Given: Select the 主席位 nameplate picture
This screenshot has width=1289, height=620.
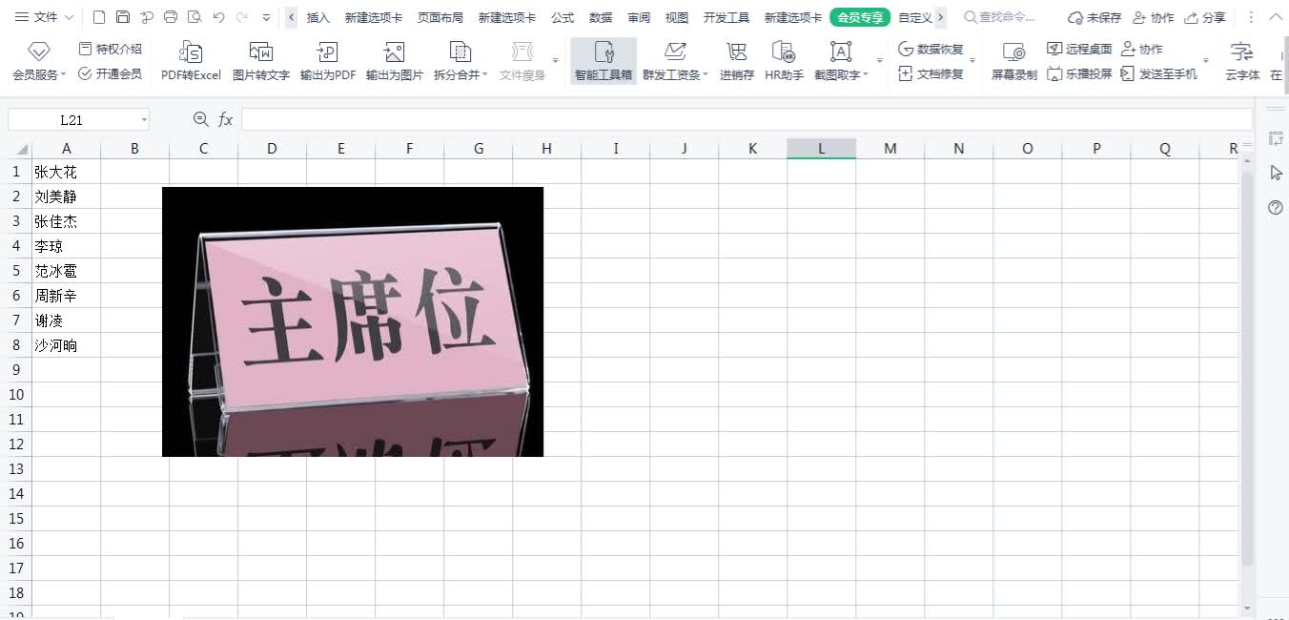Looking at the screenshot, I should [353, 321].
